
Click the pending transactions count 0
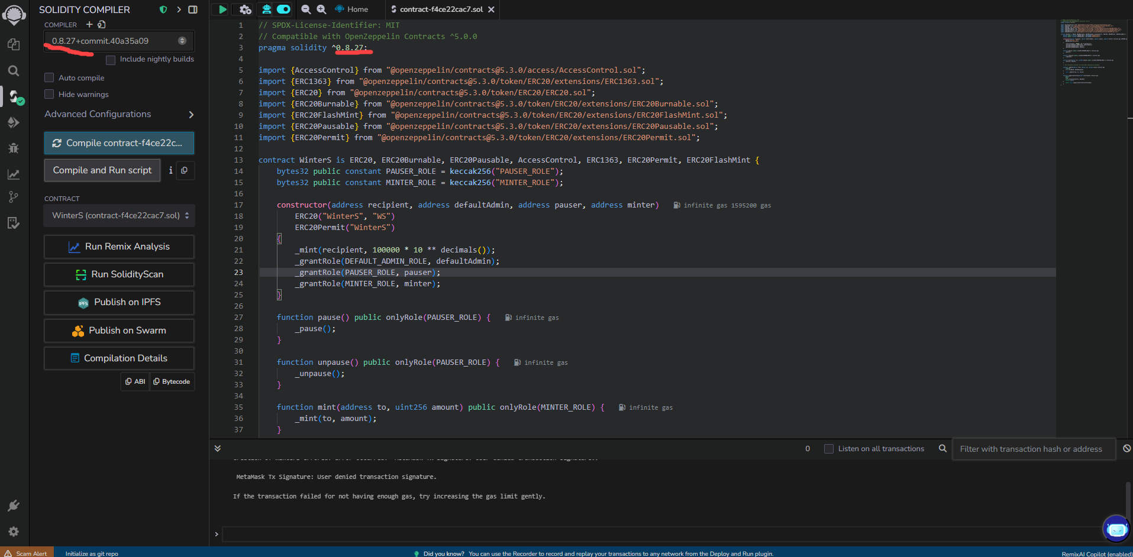point(808,449)
